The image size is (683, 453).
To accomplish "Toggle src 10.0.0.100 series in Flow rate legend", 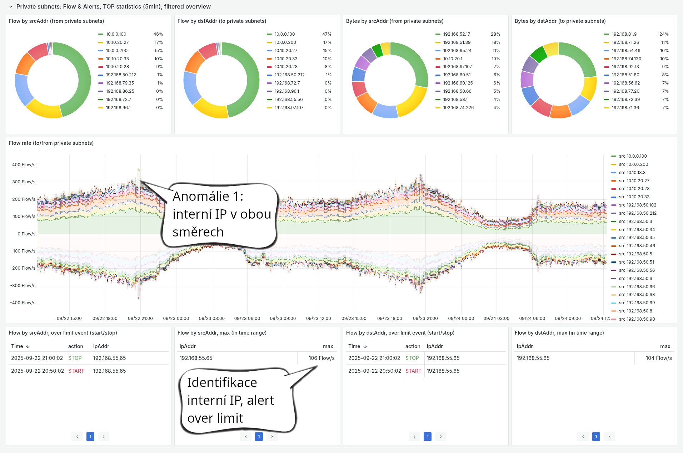I will pyautogui.click(x=633, y=156).
